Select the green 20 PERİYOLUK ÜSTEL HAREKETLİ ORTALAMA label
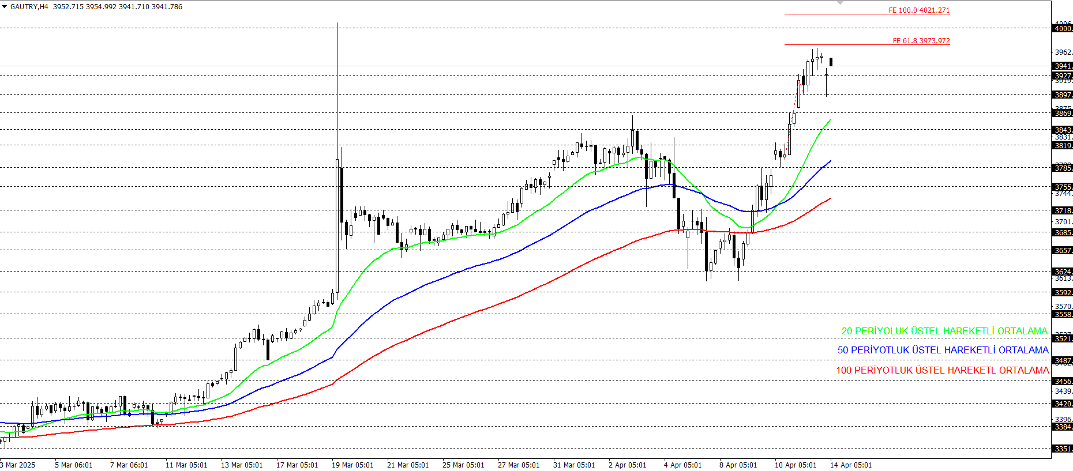This screenshot has width=1073, height=471. coord(944,331)
